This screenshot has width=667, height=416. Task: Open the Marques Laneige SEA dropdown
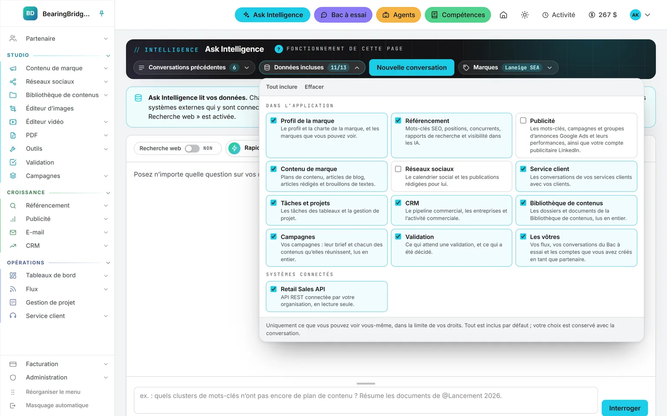[508, 68]
